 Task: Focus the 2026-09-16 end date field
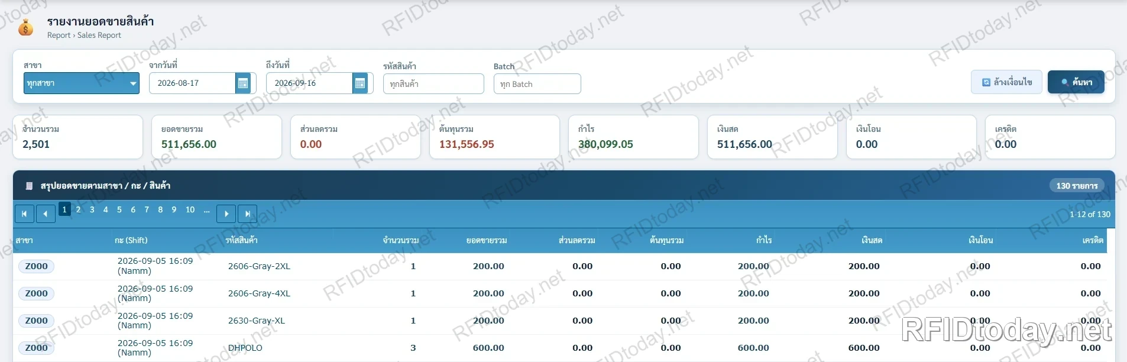point(310,83)
